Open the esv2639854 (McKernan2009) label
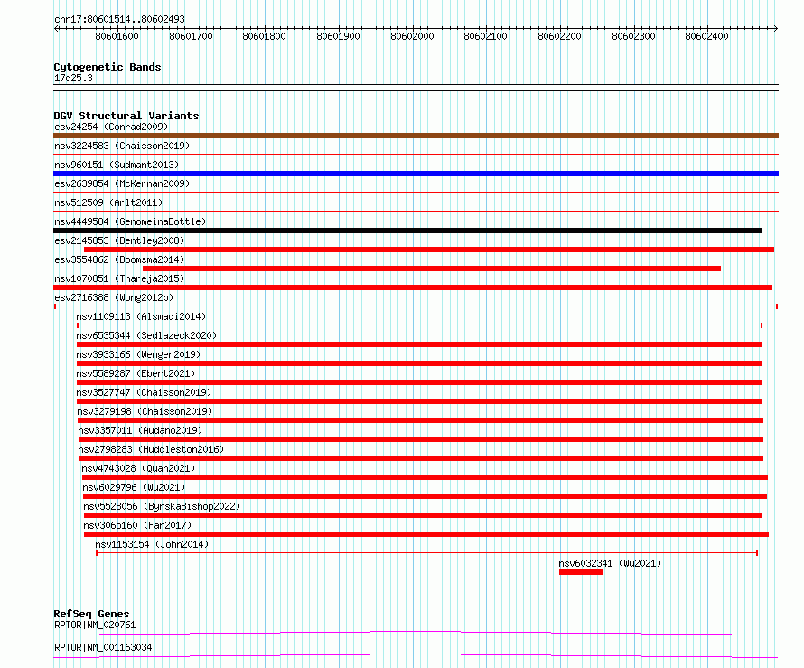 pyautogui.click(x=122, y=183)
